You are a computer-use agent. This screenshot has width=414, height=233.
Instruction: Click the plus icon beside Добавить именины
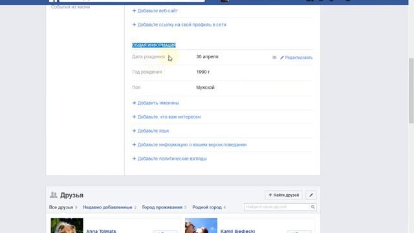pos(134,103)
